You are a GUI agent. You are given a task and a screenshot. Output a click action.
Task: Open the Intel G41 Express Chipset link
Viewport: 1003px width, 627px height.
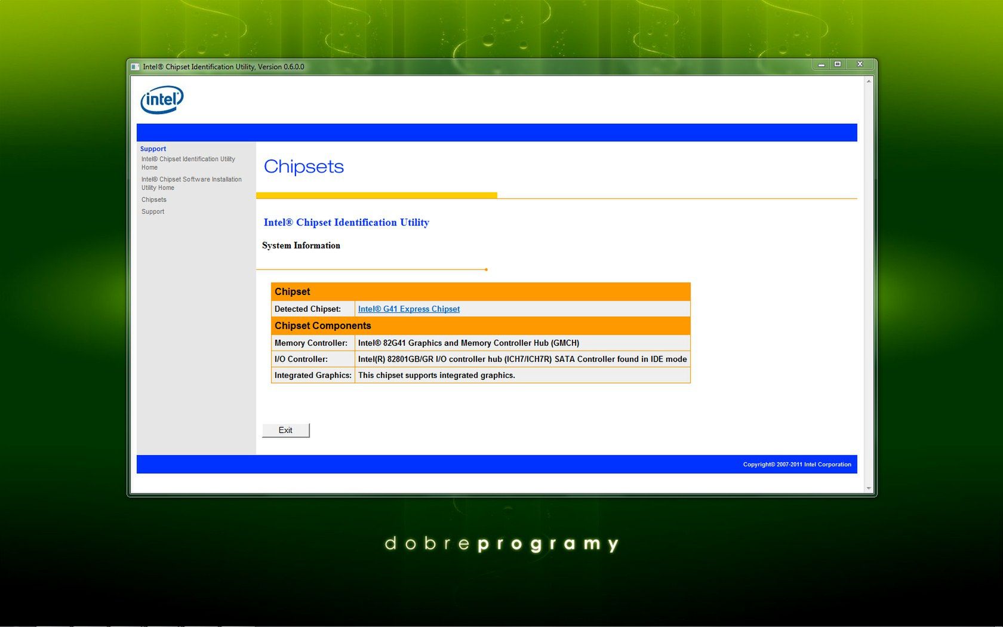(x=409, y=309)
